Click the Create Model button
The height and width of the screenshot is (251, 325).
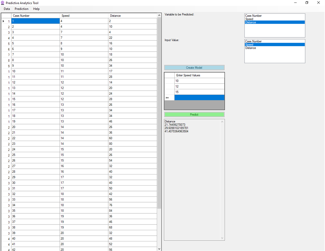pyautogui.click(x=194, y=67)
